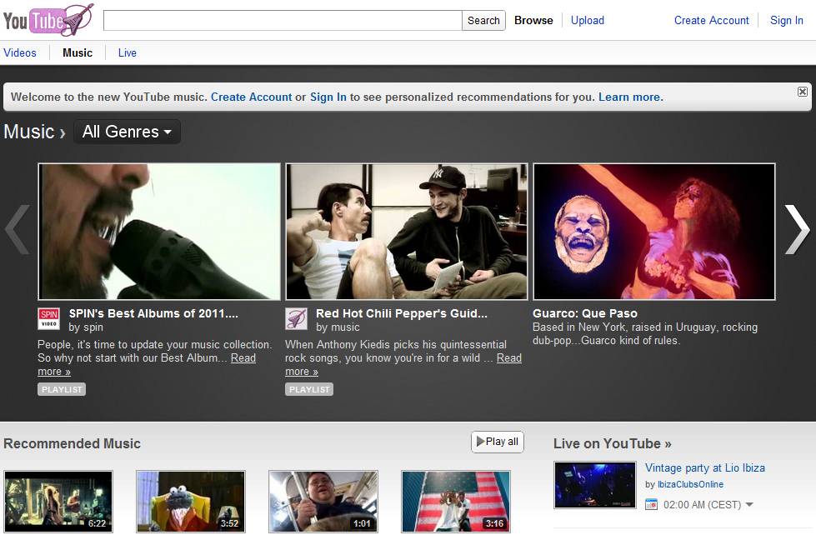The image size is (816, 535).
Task: Switch to the Live tab
Action: (x=127, y=52)
